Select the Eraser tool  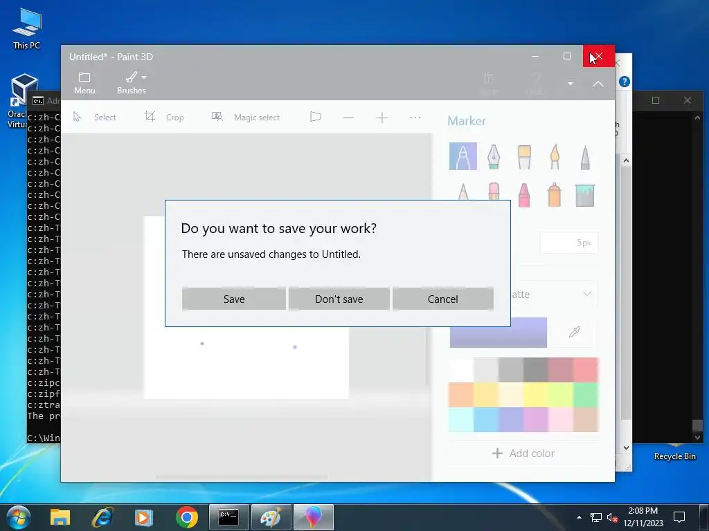pos(493,192)
